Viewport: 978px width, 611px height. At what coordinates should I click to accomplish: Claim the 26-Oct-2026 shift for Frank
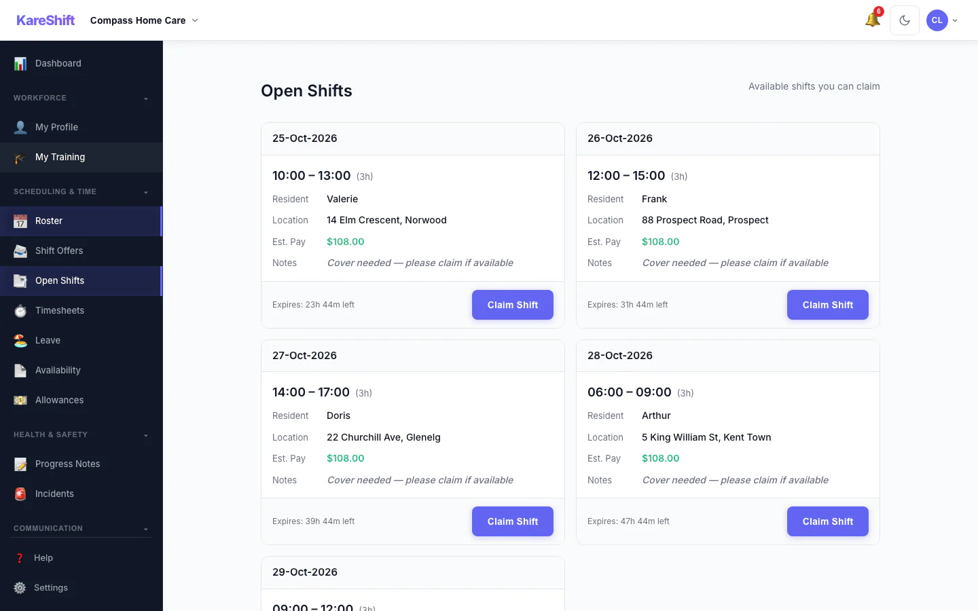coord(828,305)
